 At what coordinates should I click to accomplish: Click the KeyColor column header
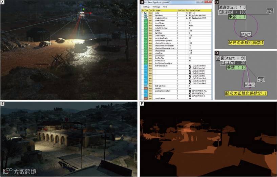click(x=181, y=11)
